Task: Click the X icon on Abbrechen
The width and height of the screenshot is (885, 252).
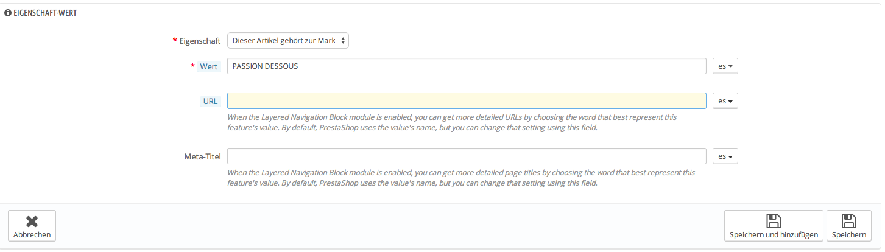Action: [x=32, y=221]
